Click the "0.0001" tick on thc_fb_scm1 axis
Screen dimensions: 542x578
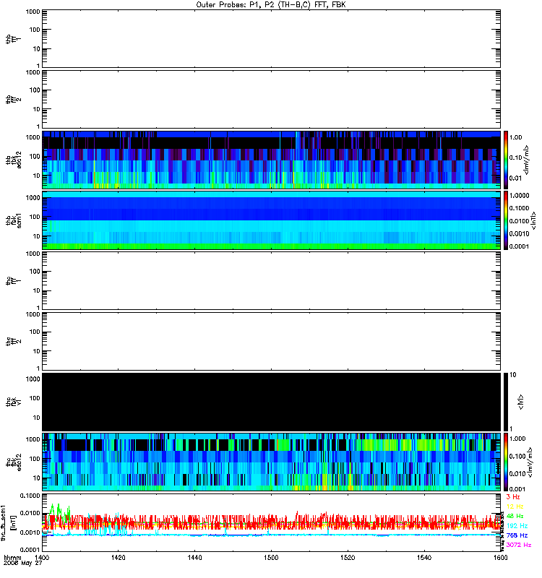pos(30,549)
